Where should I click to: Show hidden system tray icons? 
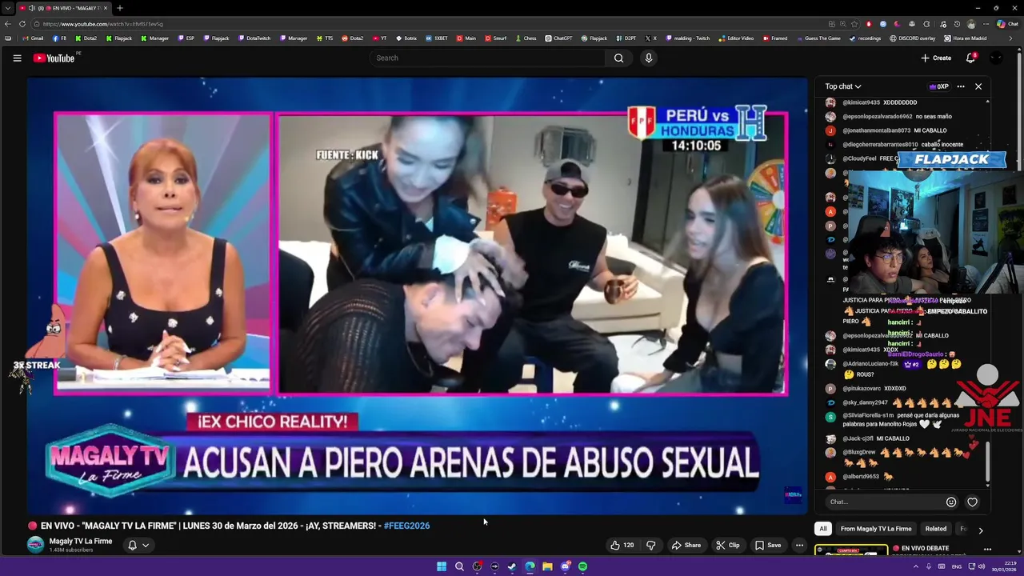click(x=916, y=566)
